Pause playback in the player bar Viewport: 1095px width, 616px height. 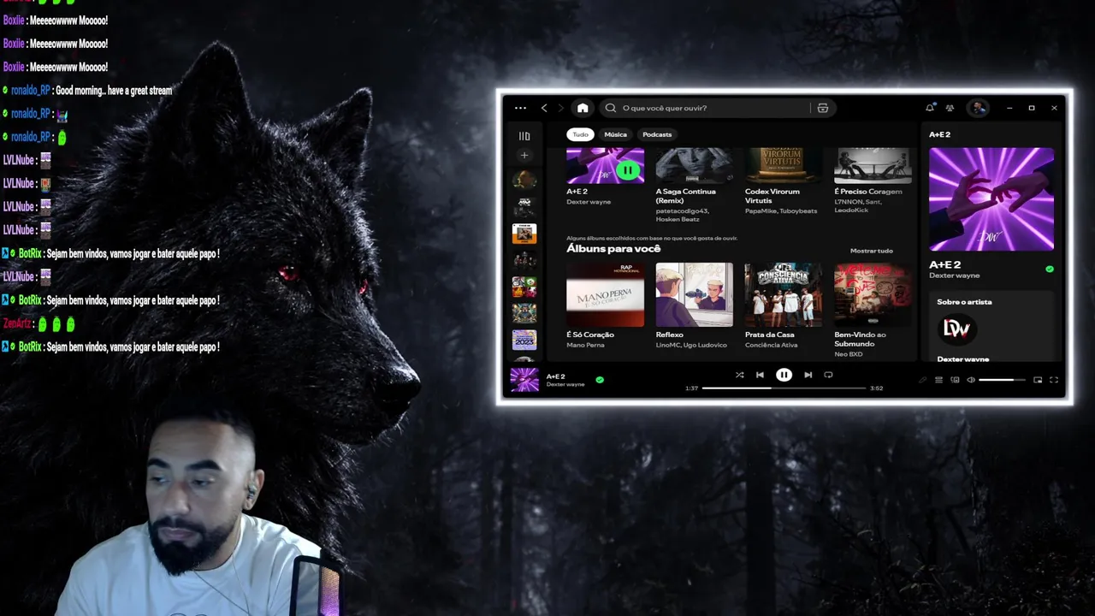point(784,375)
